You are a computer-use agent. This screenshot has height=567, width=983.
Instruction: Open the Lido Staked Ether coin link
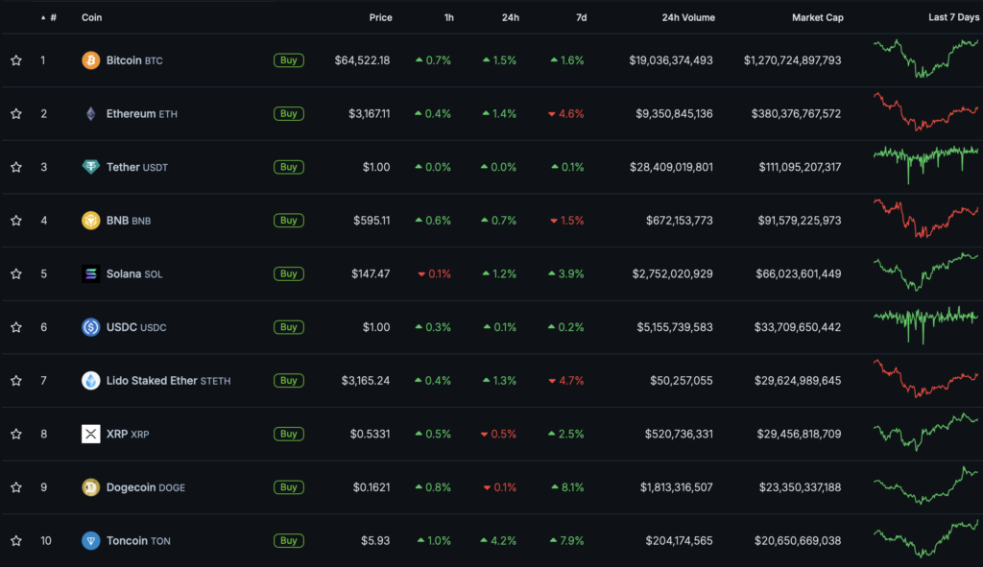pyautogui.click(x=152, y=381)
